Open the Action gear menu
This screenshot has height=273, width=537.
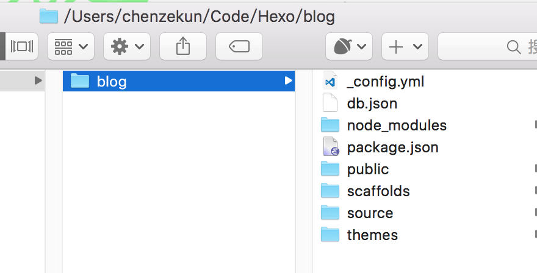click(127, 47)
